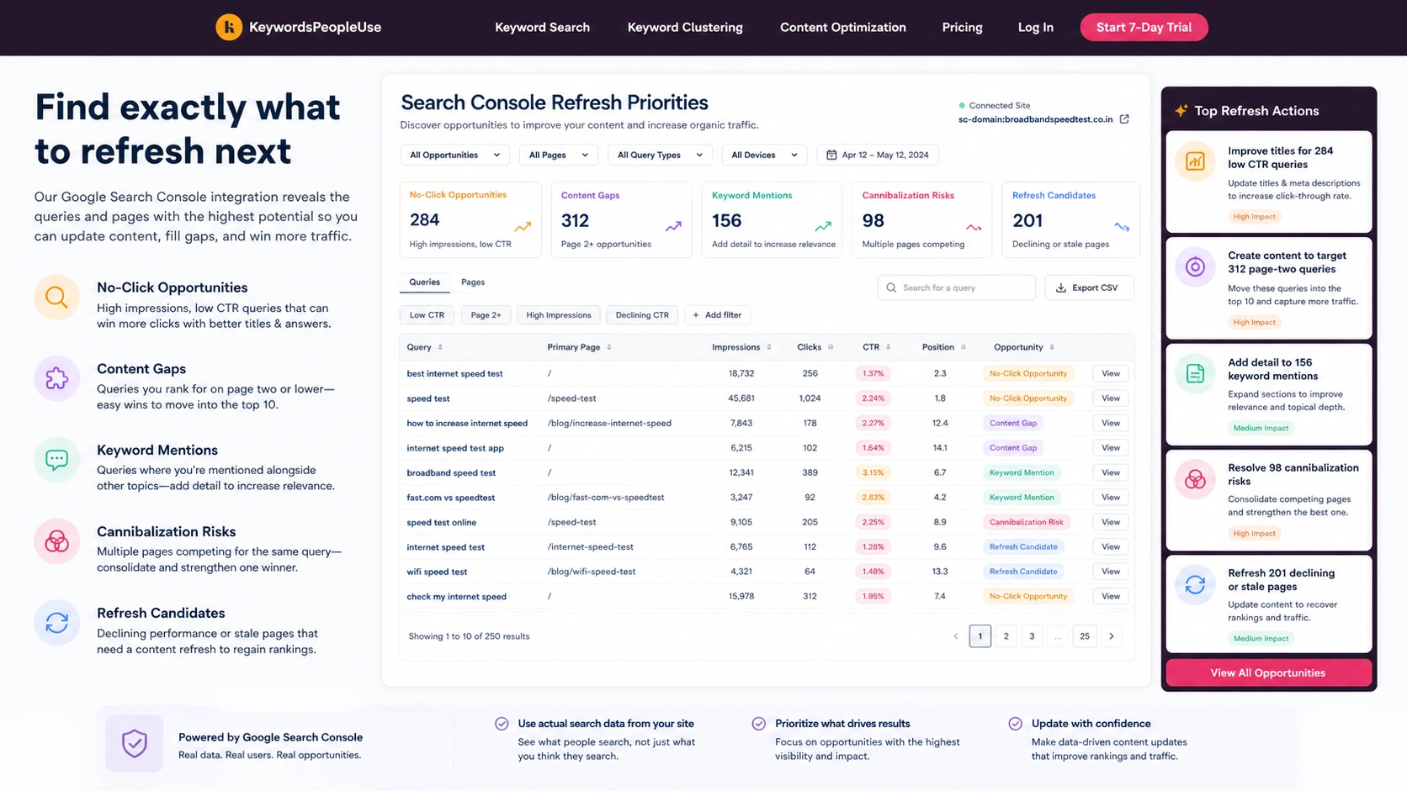
Task: Toggle the High Impressions filter chip
Action: point(559,315)
